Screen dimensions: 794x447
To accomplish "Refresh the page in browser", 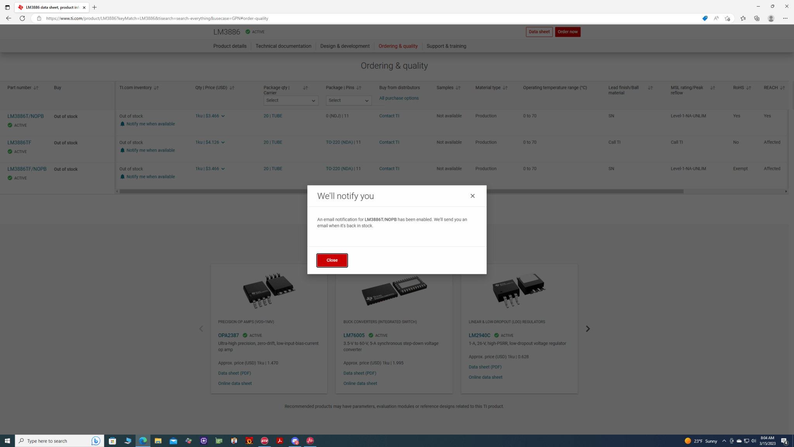I will (22, 18).
